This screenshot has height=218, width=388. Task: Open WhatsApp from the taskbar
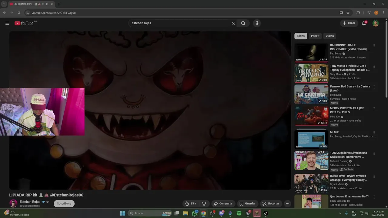pos(195,213)
